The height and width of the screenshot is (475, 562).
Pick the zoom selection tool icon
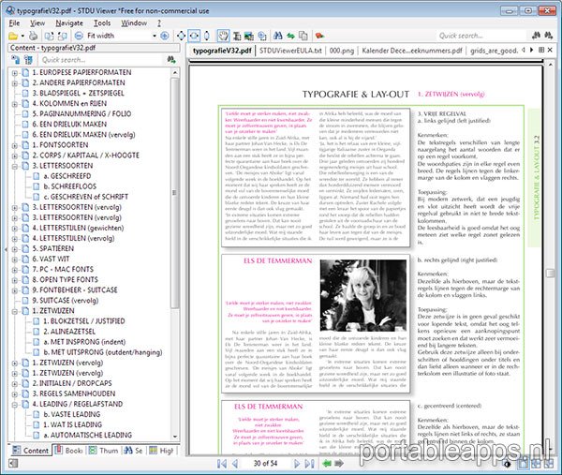click(x=262, y=36)
